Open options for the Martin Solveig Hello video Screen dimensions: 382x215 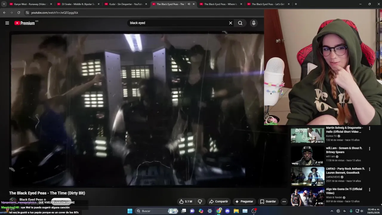pyautogui.click(x=369, y=128)
